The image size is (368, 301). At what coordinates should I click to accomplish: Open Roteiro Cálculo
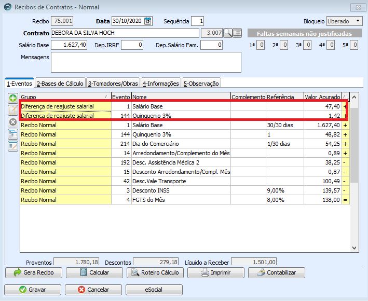click(155, 272)
